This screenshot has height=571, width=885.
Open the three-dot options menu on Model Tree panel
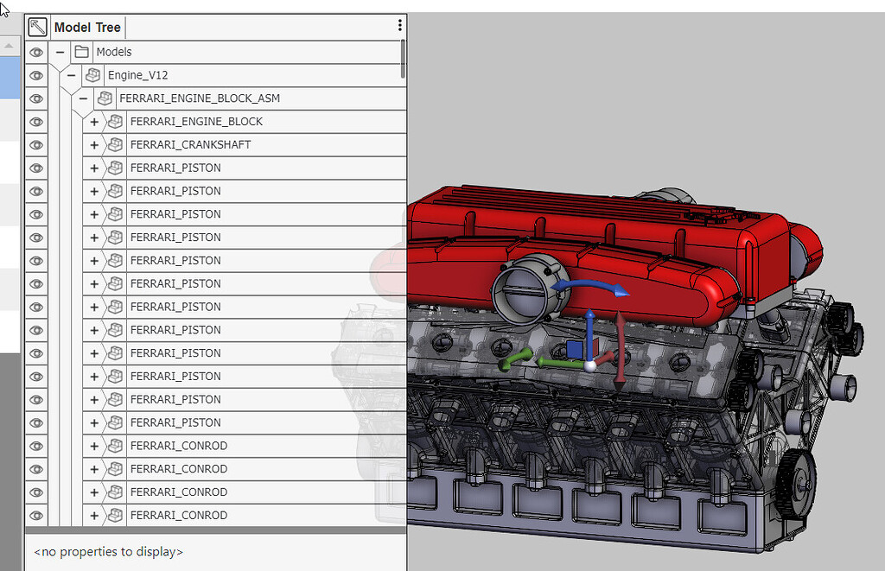tap(399, 24)
